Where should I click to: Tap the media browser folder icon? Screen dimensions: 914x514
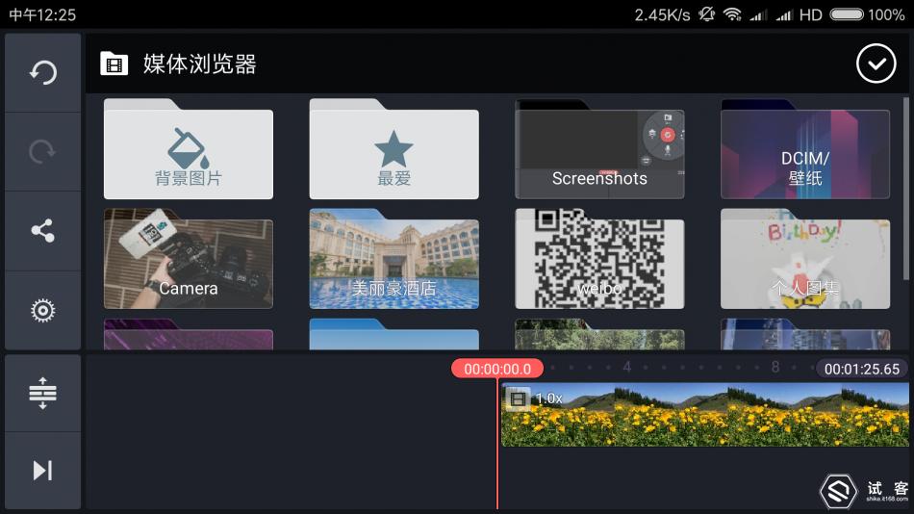pos(114,64)
